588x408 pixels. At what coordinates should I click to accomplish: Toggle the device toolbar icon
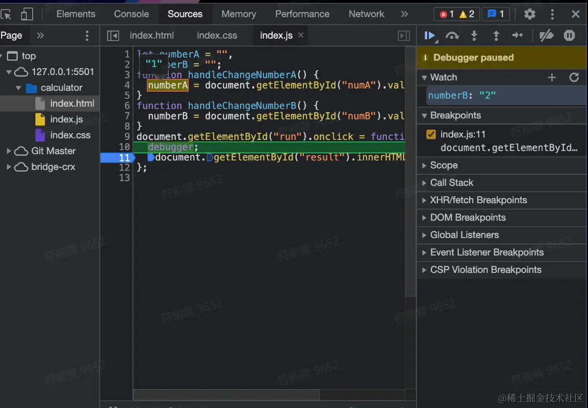27,14
